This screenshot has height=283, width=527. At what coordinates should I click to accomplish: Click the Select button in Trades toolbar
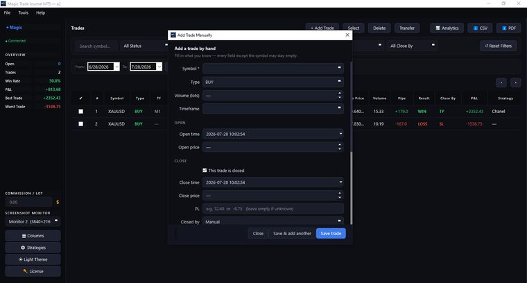pos(354,28)
